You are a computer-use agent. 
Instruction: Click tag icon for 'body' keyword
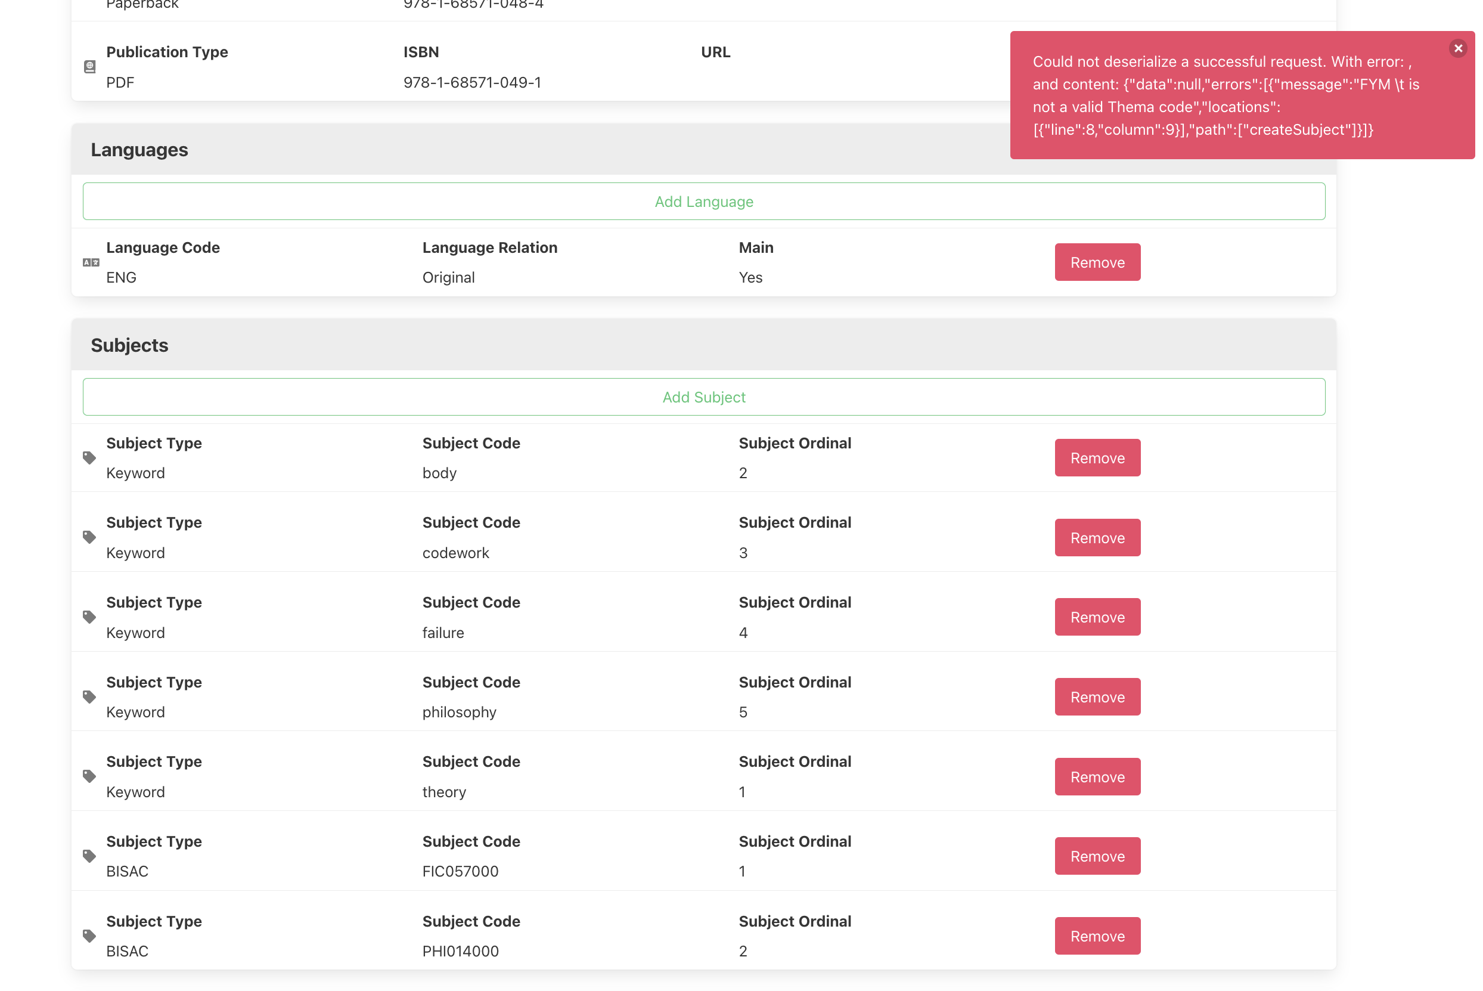click(x=89, y=457)
